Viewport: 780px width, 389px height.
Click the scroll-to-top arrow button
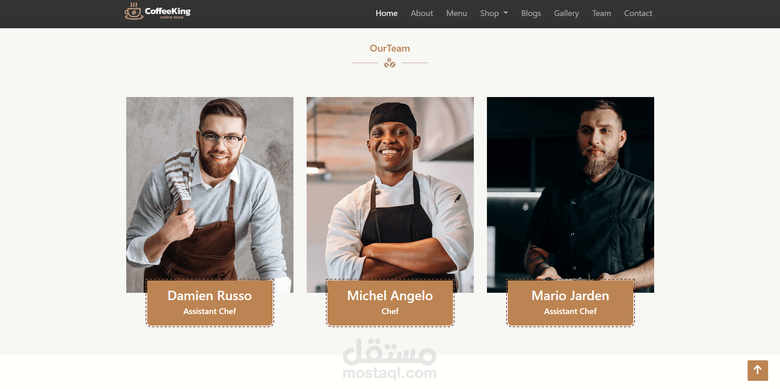click(757, 370)
